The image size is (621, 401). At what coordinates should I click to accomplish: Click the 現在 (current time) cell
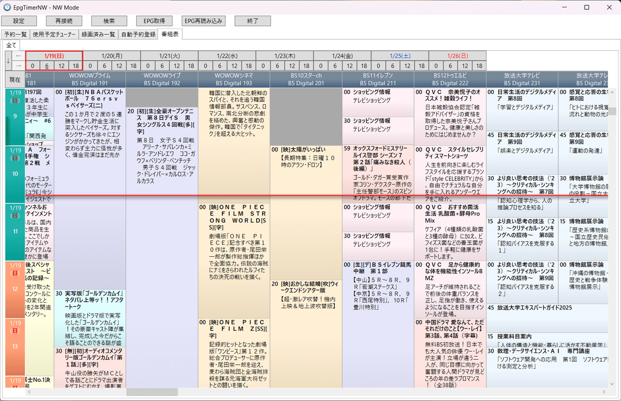click(14, 79)
